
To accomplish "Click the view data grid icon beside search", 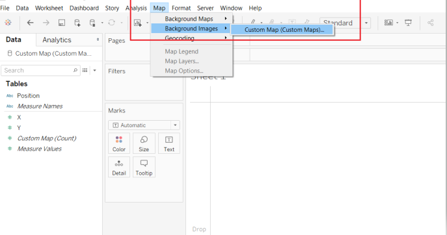I will pos(85,70).
